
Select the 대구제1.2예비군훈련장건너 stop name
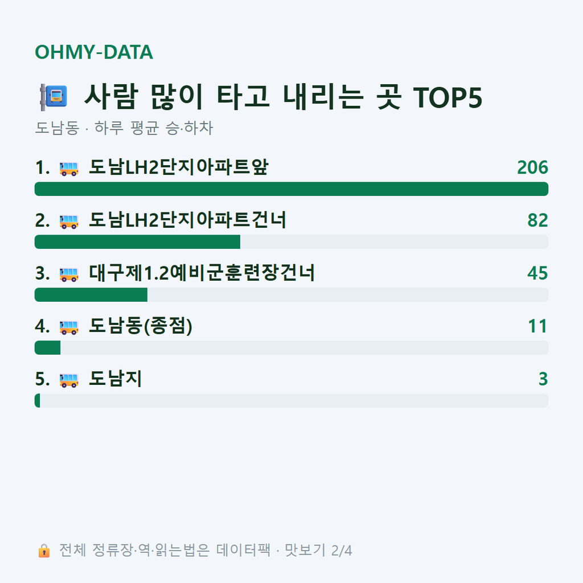202,273
